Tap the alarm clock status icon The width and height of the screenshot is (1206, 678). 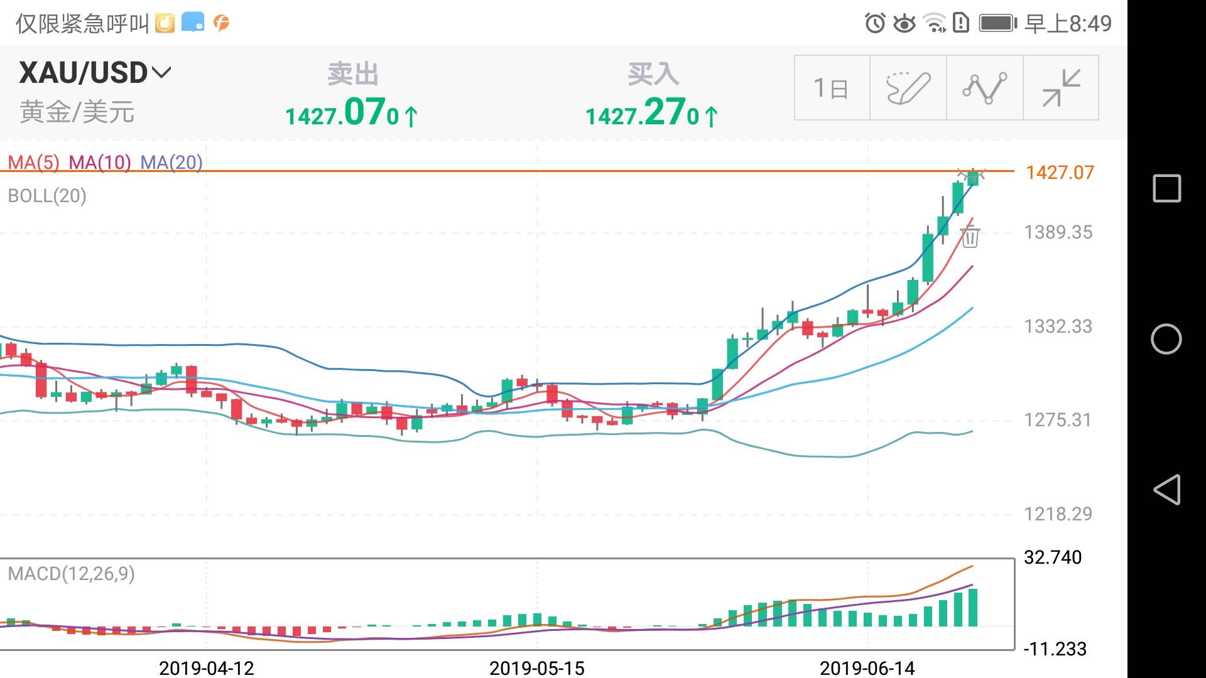pos(875,23)
